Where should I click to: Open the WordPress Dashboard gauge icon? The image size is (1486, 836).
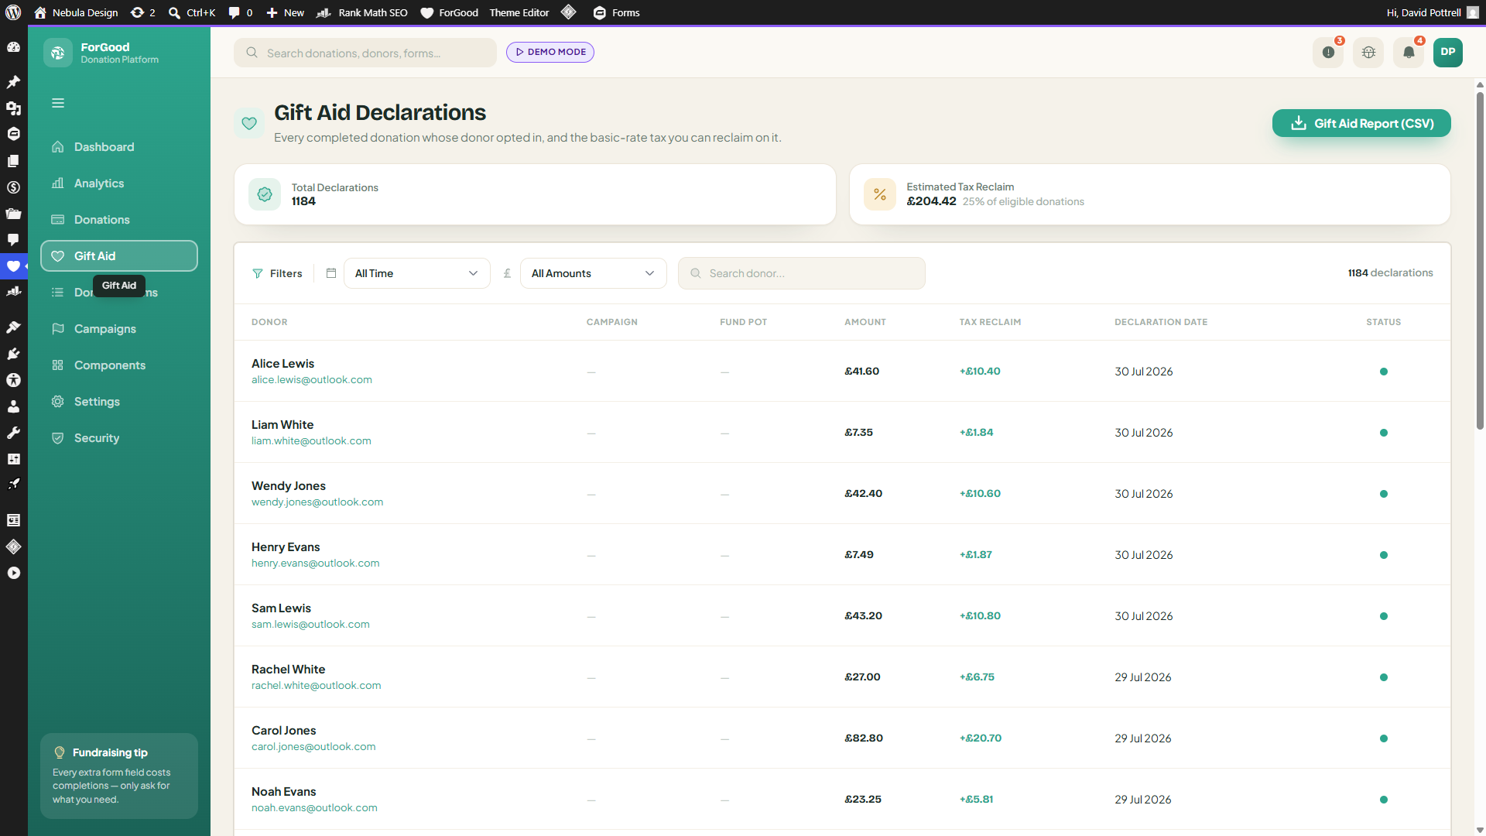click(x=13, y=47)
